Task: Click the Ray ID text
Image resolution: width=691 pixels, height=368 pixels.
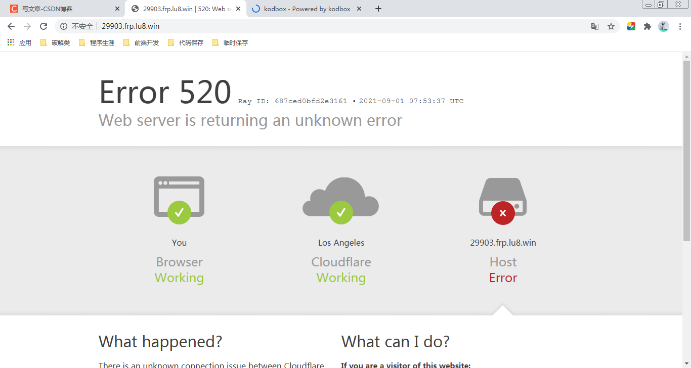Action: [x=293, y=101]
